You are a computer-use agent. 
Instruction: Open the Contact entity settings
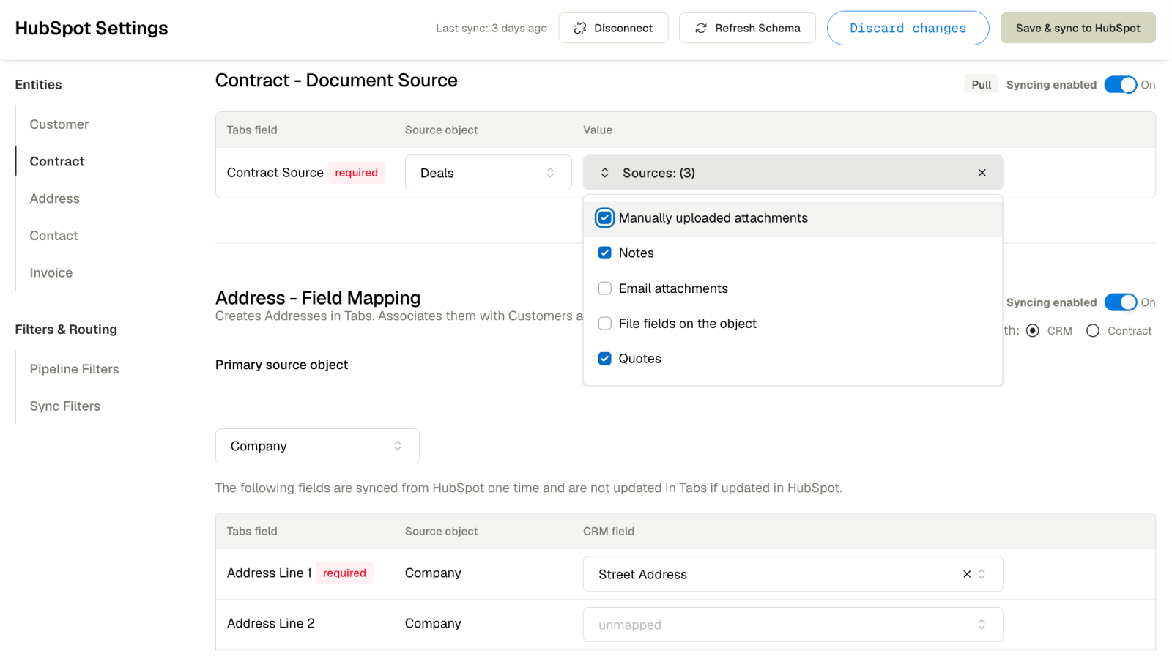pyautogui.click(x=54, y=236)
